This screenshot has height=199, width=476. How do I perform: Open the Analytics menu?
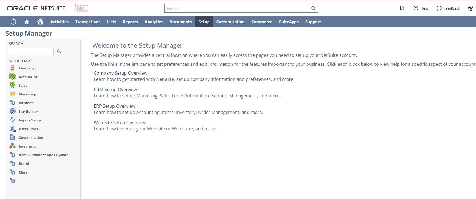(x=154, y=22)
